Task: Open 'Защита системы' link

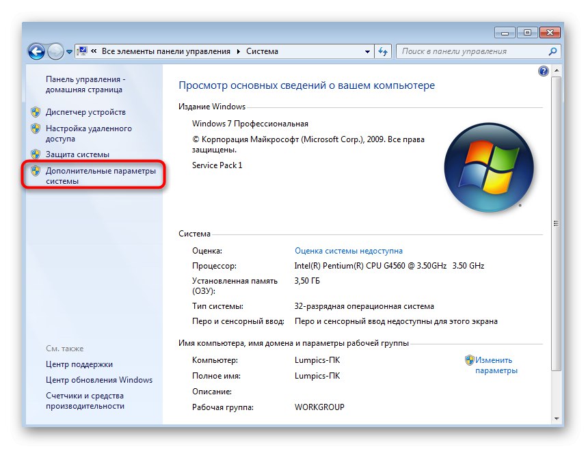Action: pyautogui.click(x=77, y=154)
